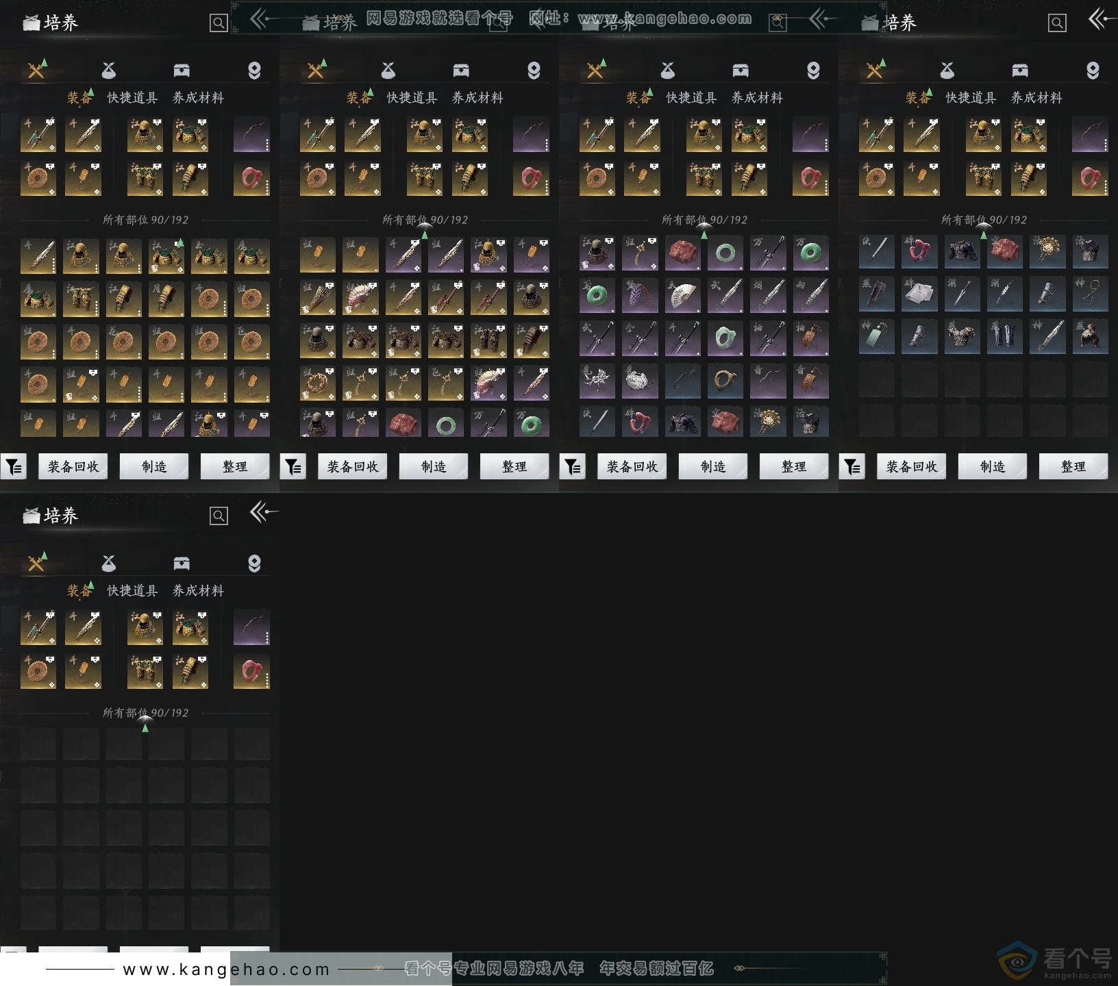Select equipped red ring slot in top-left panel
The image size is (1118, 986).
(251, 178)
